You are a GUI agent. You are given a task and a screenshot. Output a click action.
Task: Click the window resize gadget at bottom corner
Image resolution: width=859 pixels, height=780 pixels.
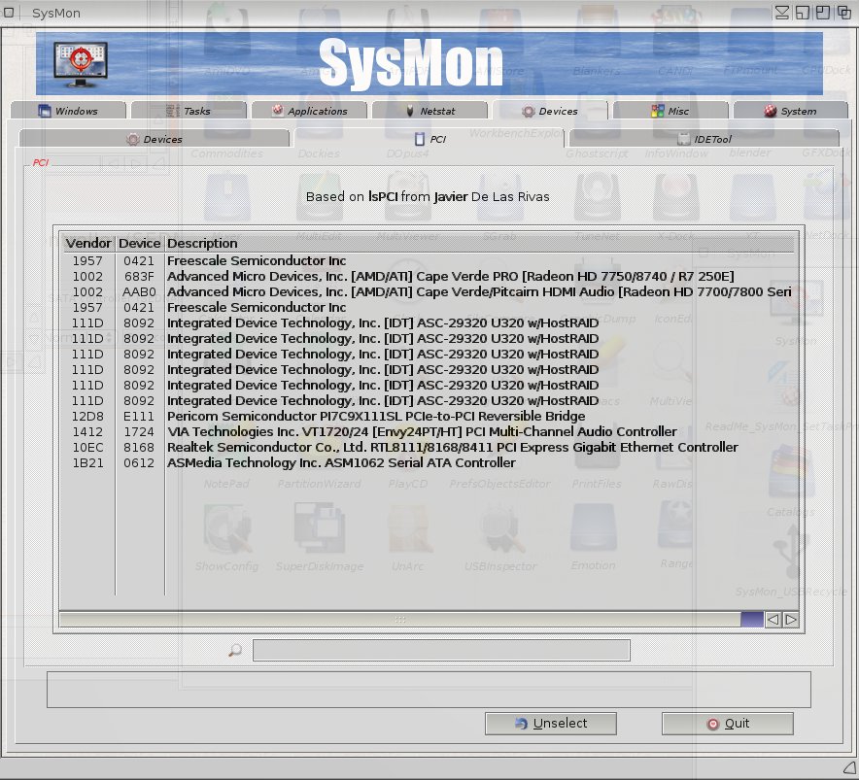pos(849,766)
